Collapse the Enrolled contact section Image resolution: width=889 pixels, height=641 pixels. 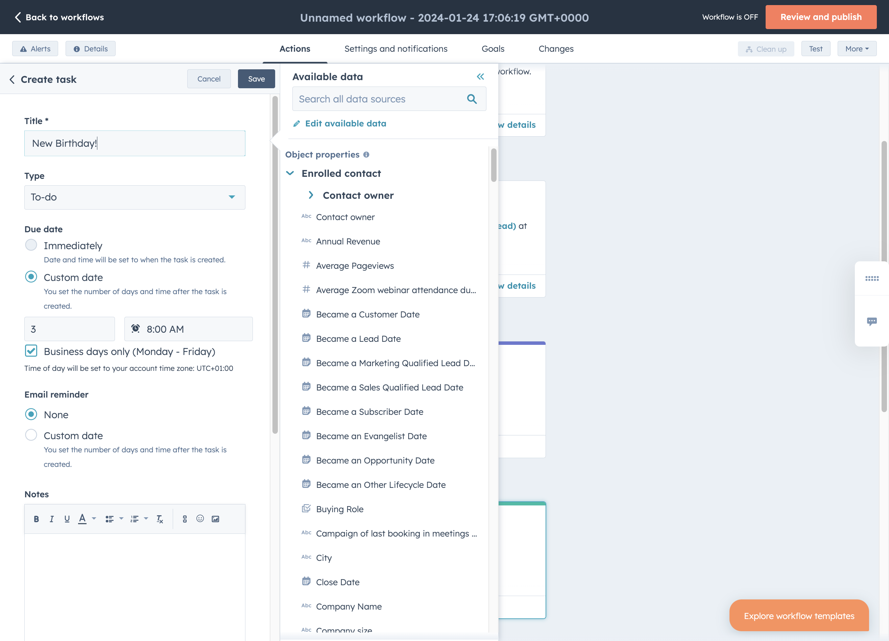point(290,173)
